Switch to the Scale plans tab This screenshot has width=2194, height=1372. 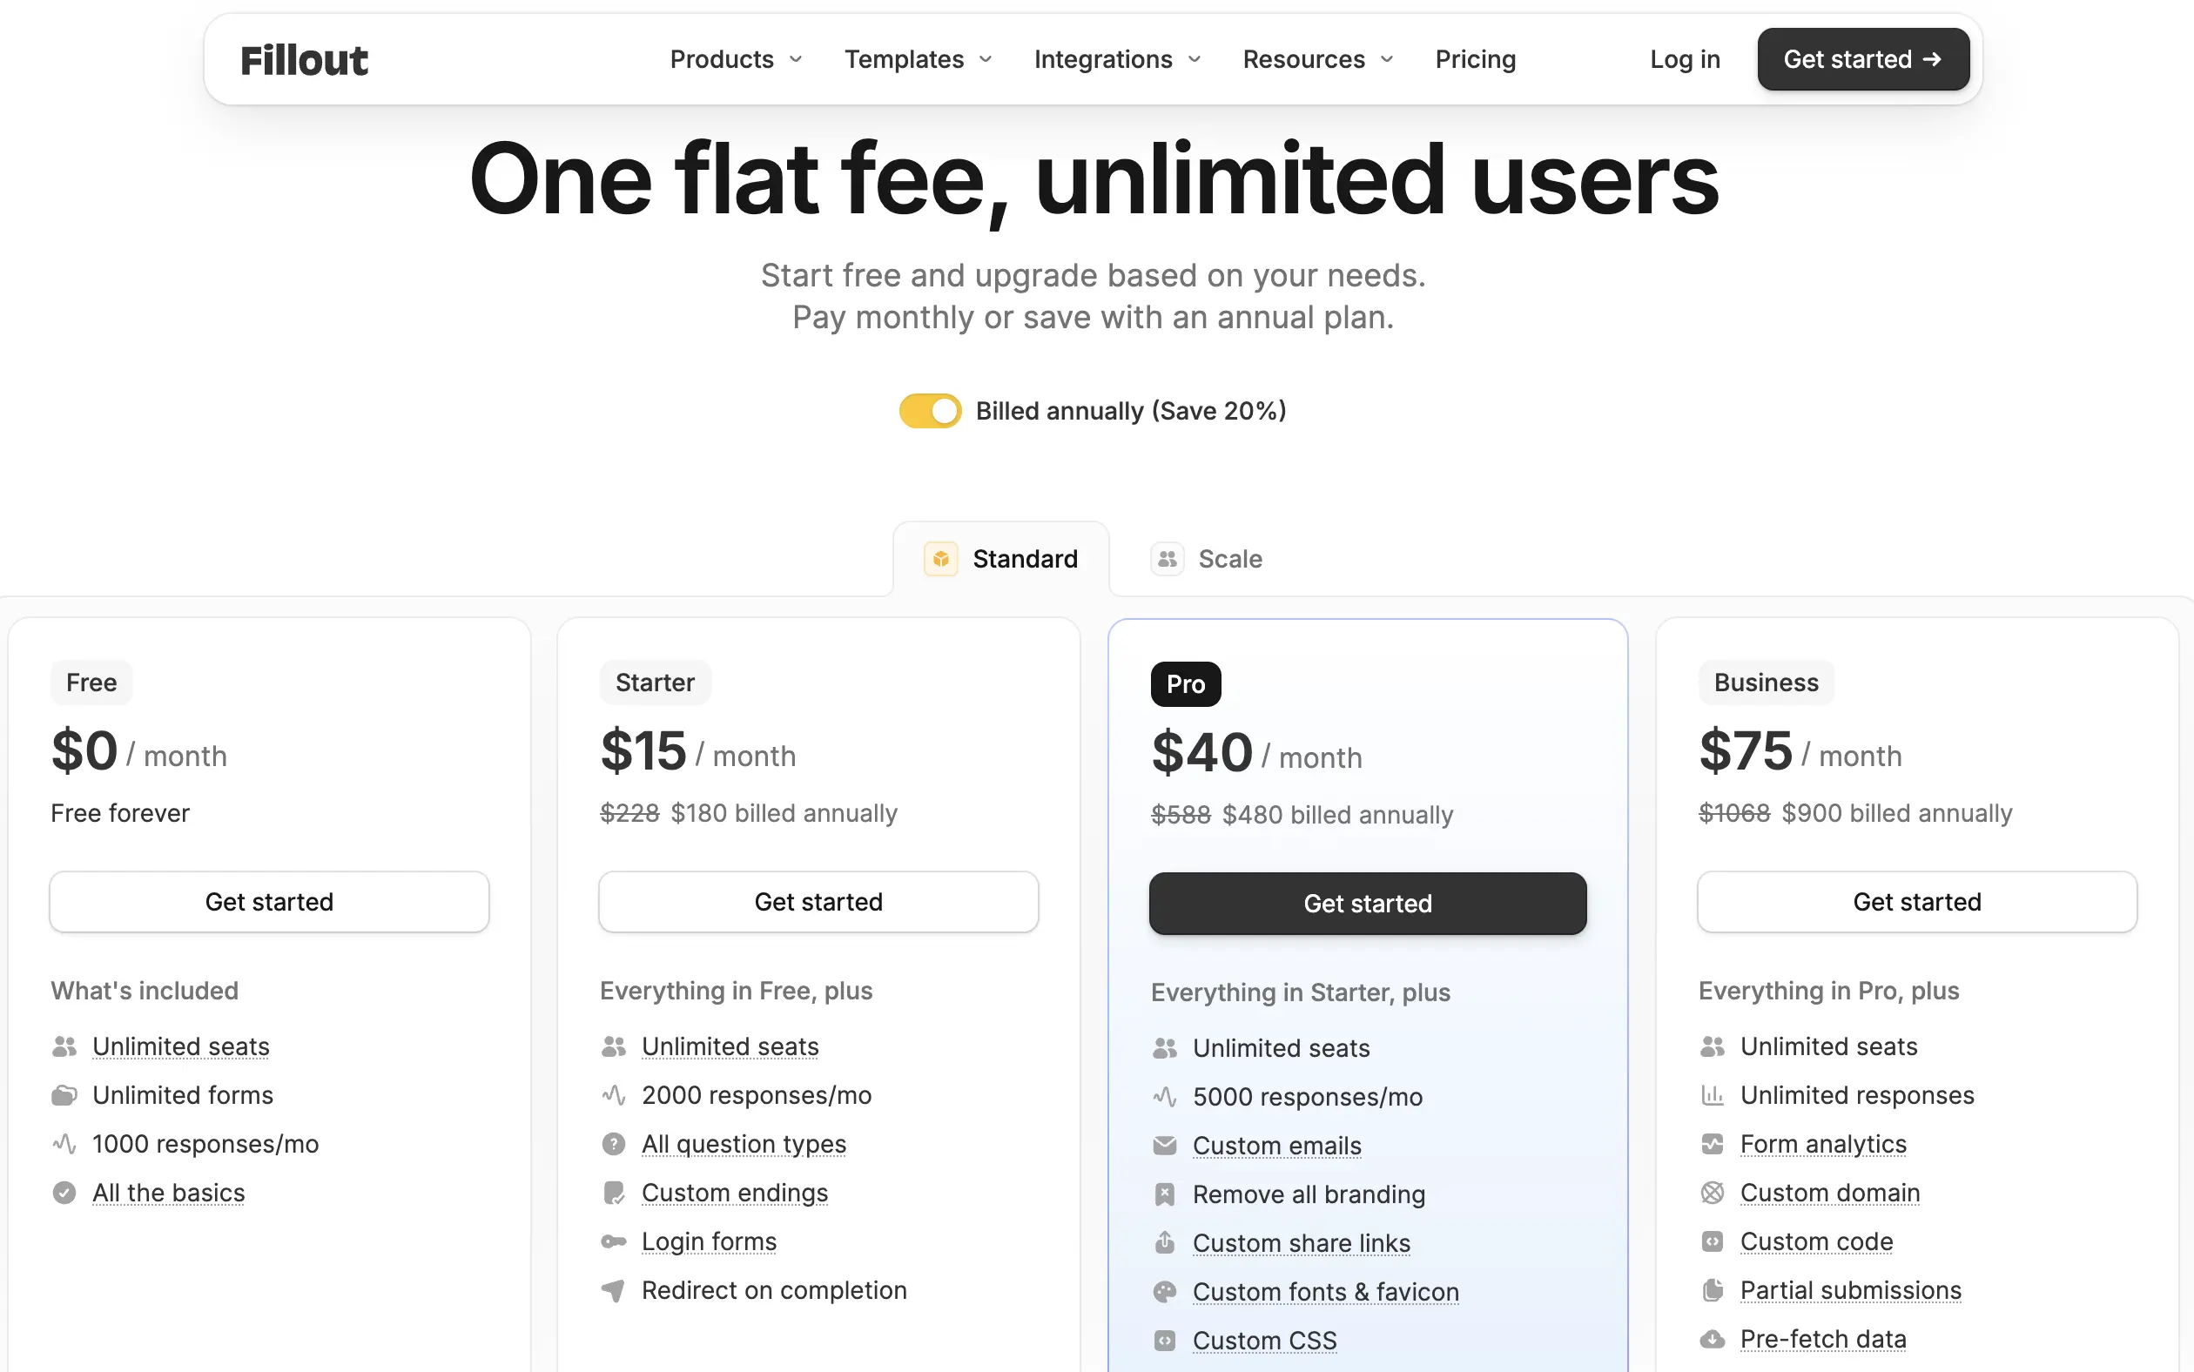coord(1207,559)
